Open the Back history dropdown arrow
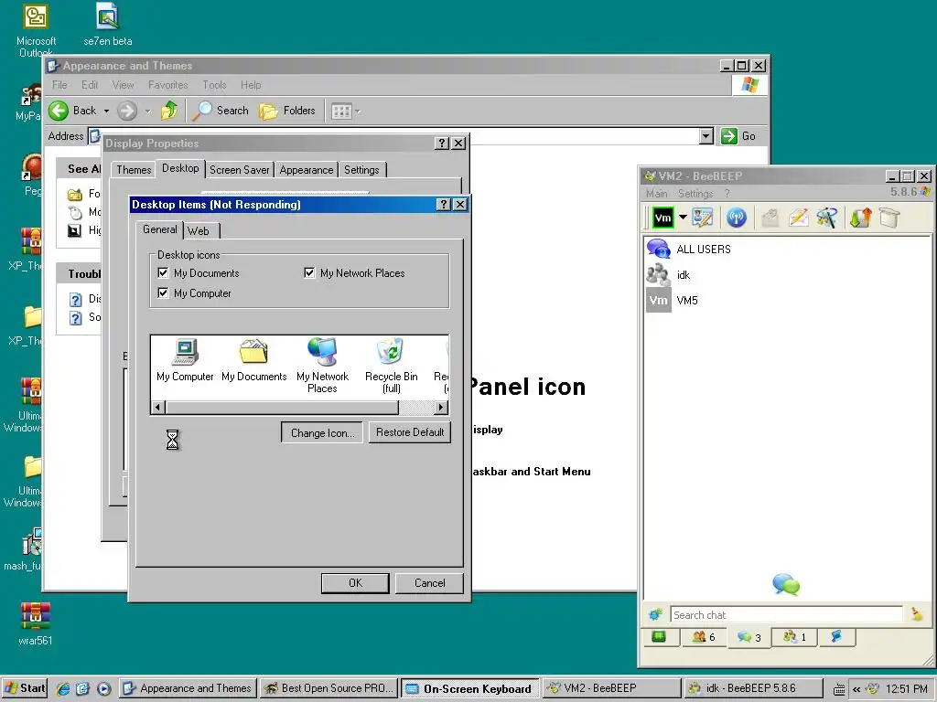937x702 pixels. [106, 111]
